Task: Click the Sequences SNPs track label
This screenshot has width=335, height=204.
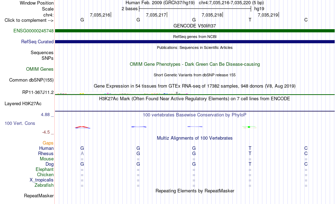Action: coord(42,55)
